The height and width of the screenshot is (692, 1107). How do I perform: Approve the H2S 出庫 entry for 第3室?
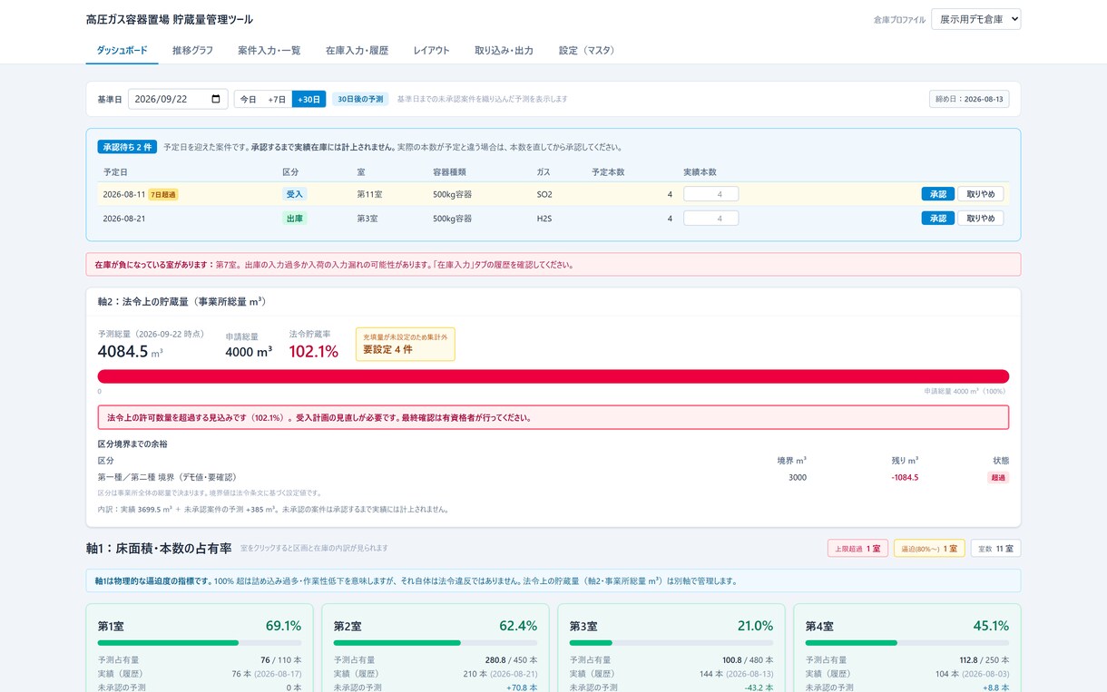pyautogui.click(x=937, y=219)
